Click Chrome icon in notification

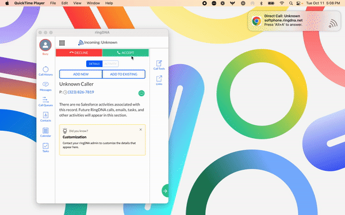point(256,21)
